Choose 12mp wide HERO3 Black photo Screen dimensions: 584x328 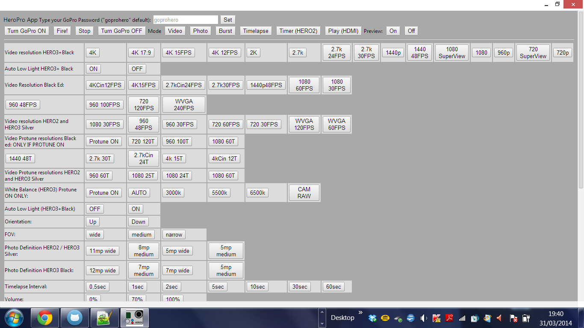[103, 270]
